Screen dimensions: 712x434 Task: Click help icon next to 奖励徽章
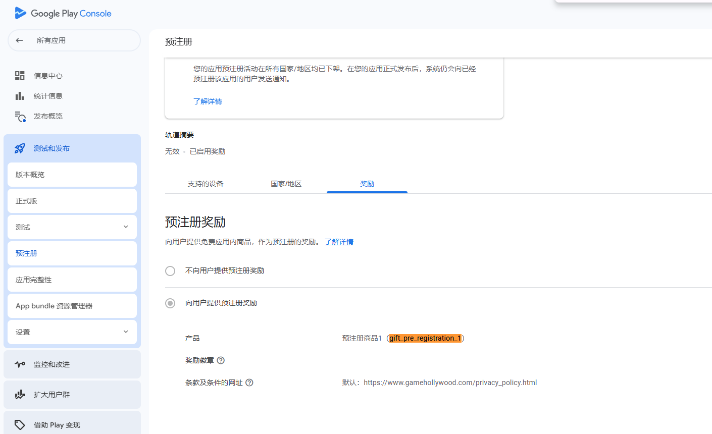[221, 360]
